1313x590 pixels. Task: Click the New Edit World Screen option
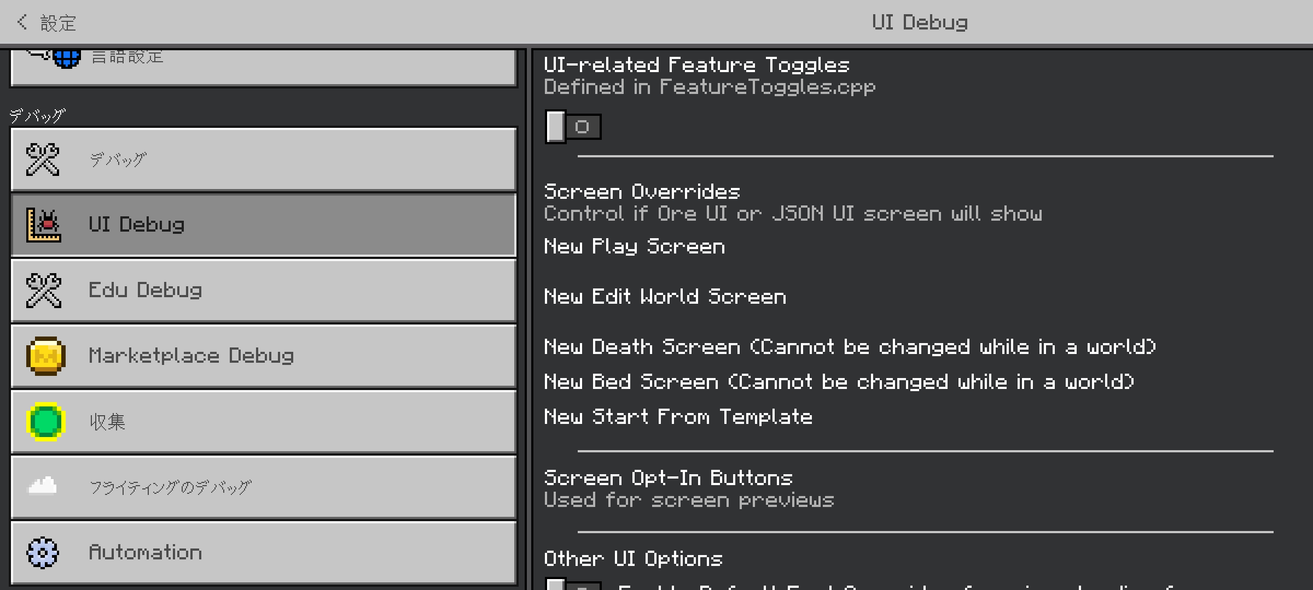tap(665, 297)
